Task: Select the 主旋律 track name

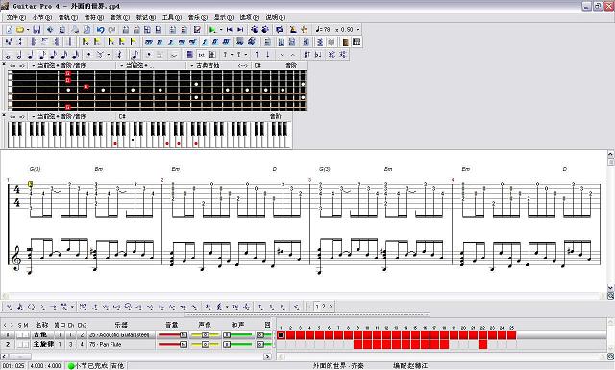Action: coord(43,344)
